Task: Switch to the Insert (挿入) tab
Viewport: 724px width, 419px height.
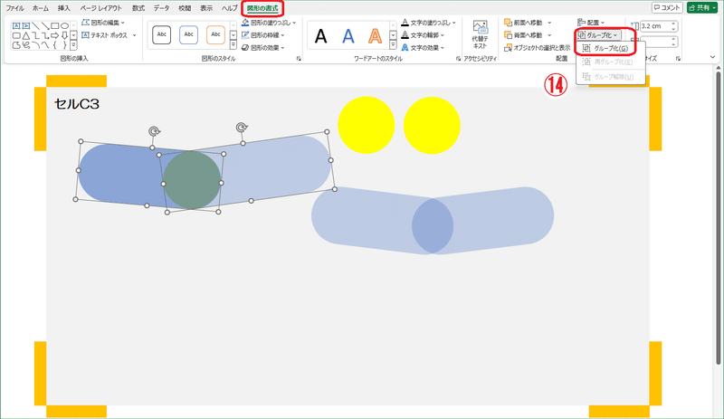Action: [x=64, y=8]
